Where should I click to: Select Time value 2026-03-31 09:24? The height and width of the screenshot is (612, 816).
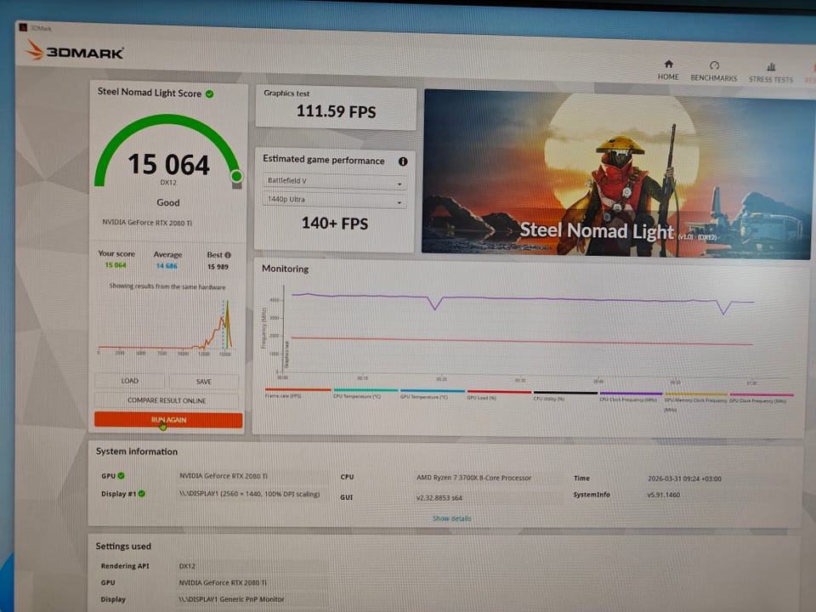click(x=684, y=479)
